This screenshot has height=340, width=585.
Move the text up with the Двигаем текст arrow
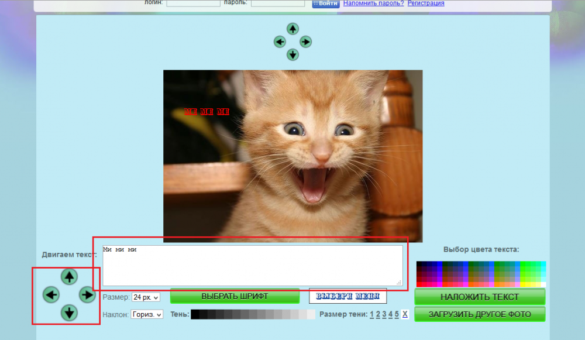[x=70, y=276]
